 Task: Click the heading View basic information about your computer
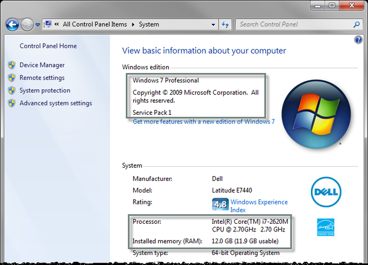204,51
